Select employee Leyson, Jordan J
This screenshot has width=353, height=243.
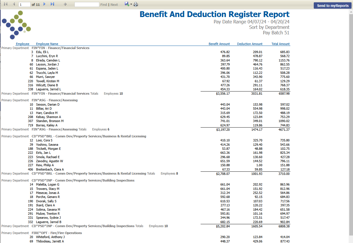(47, 64)
